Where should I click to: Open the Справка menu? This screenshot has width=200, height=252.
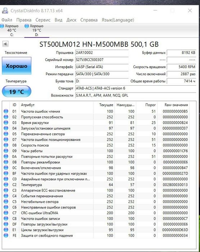click(89, 20)
